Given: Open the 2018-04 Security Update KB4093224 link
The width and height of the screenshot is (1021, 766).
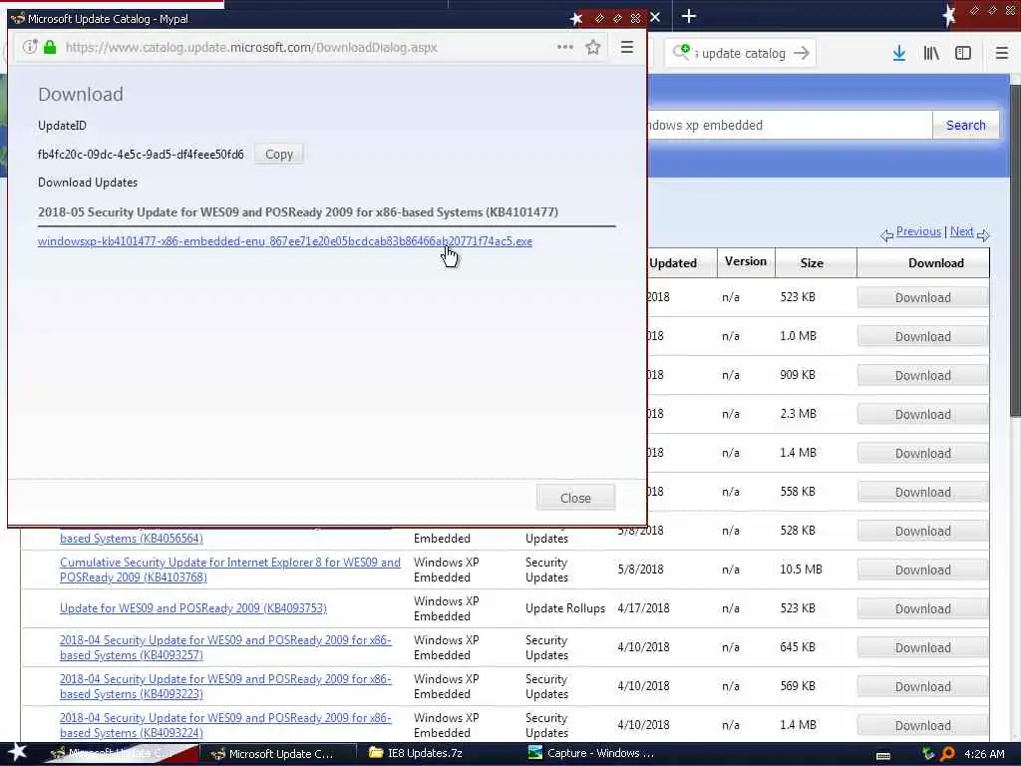Looking at the screenshot, I should 225,726.
